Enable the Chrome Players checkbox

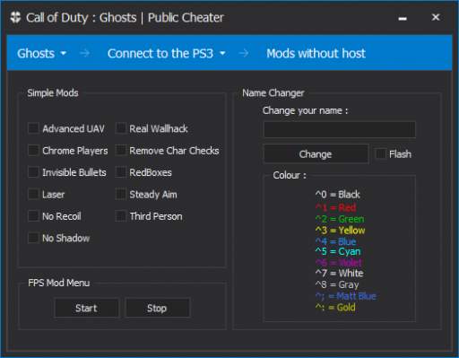(x=33, y=150)
